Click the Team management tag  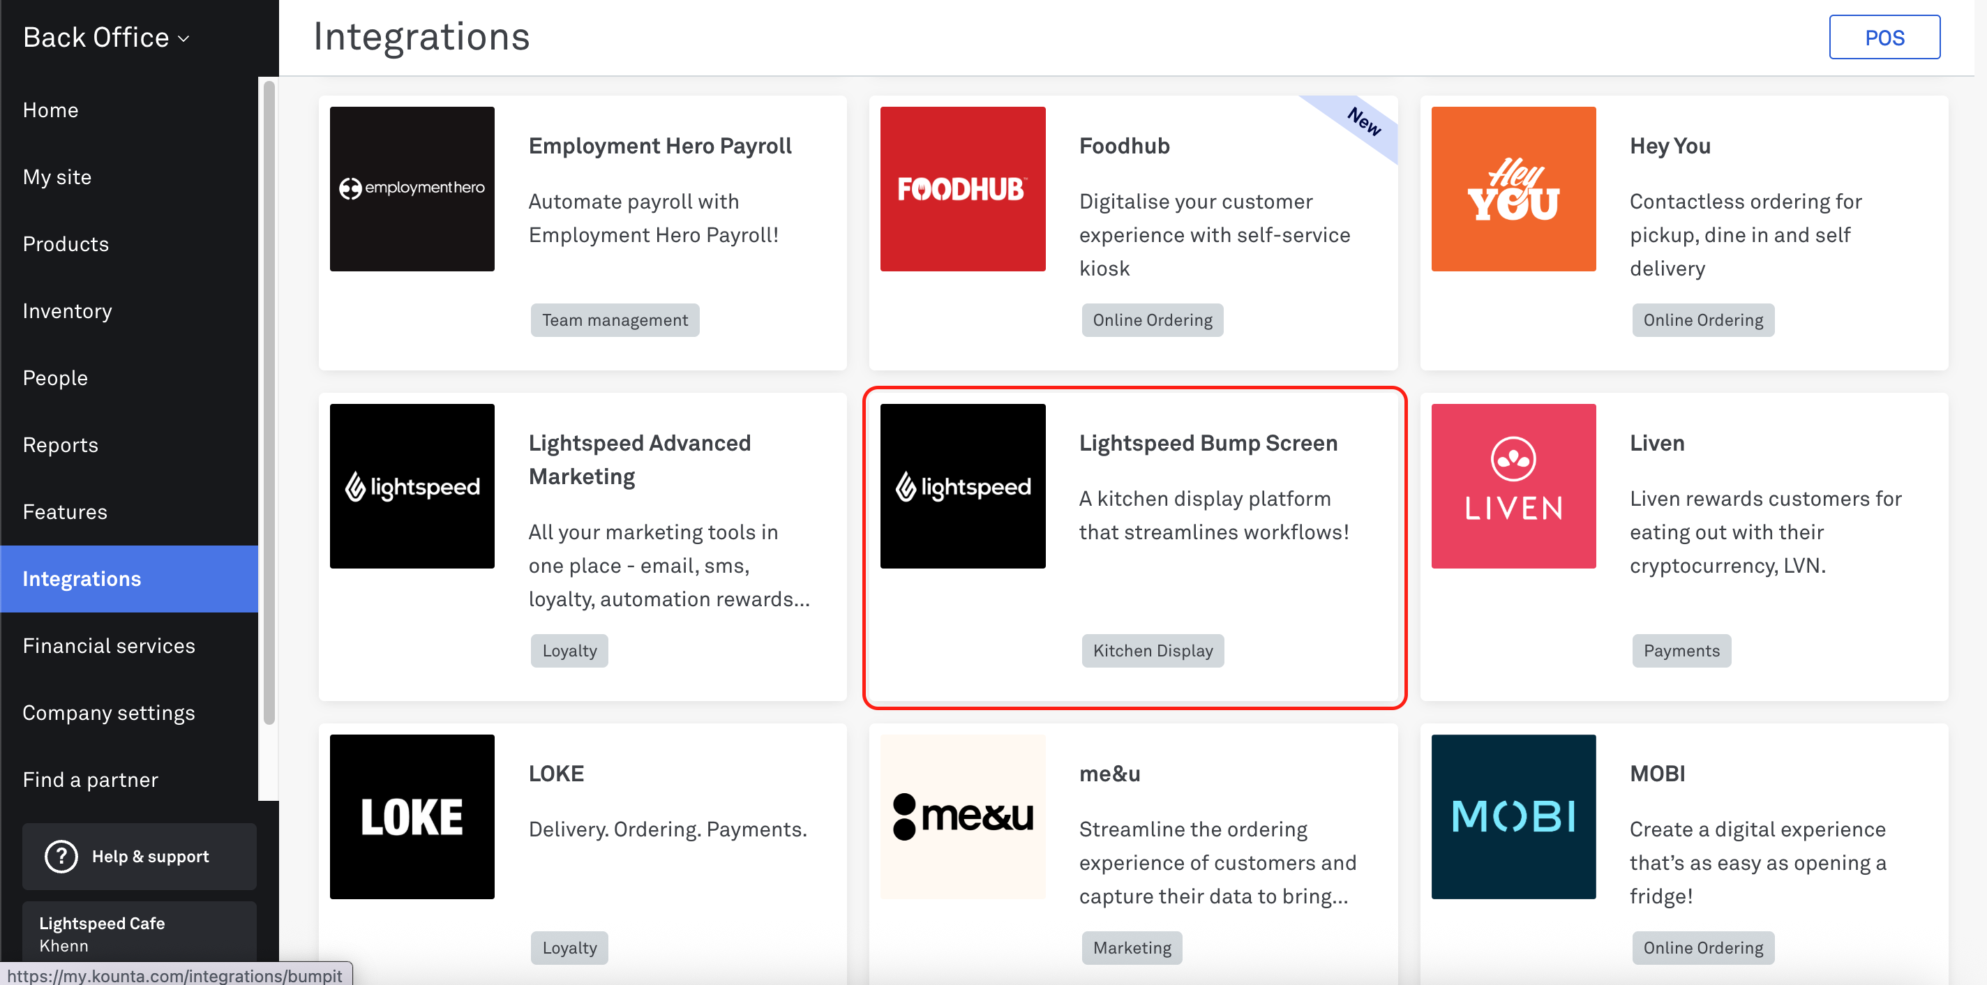coord(615,320)
